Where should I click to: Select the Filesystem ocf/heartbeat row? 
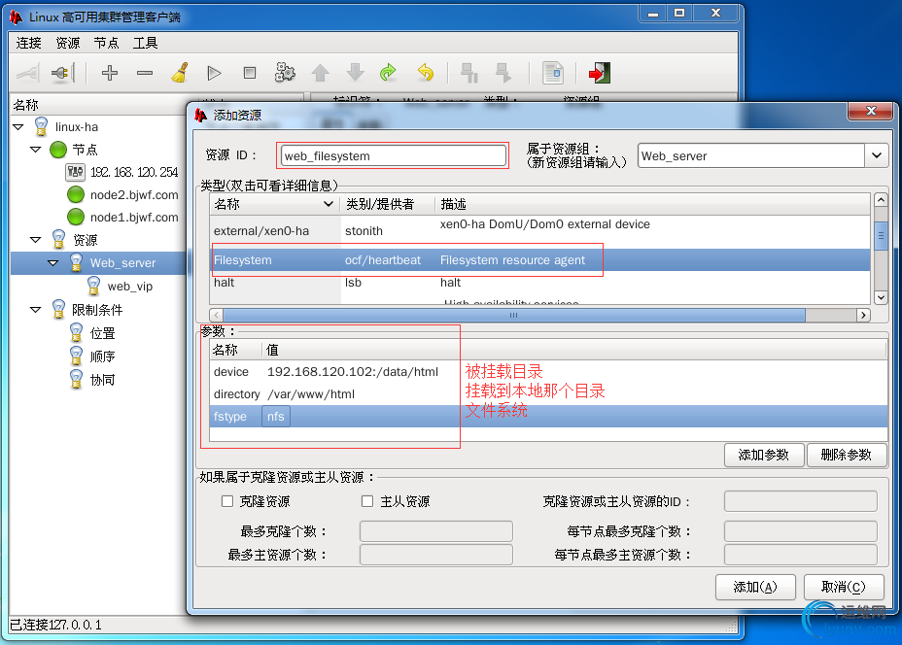(539, 259)
